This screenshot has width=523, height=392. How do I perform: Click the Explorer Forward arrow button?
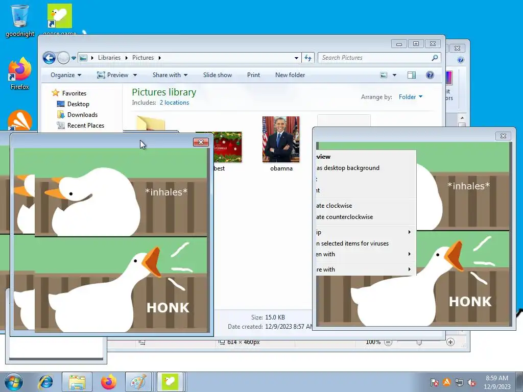point(63,58)
